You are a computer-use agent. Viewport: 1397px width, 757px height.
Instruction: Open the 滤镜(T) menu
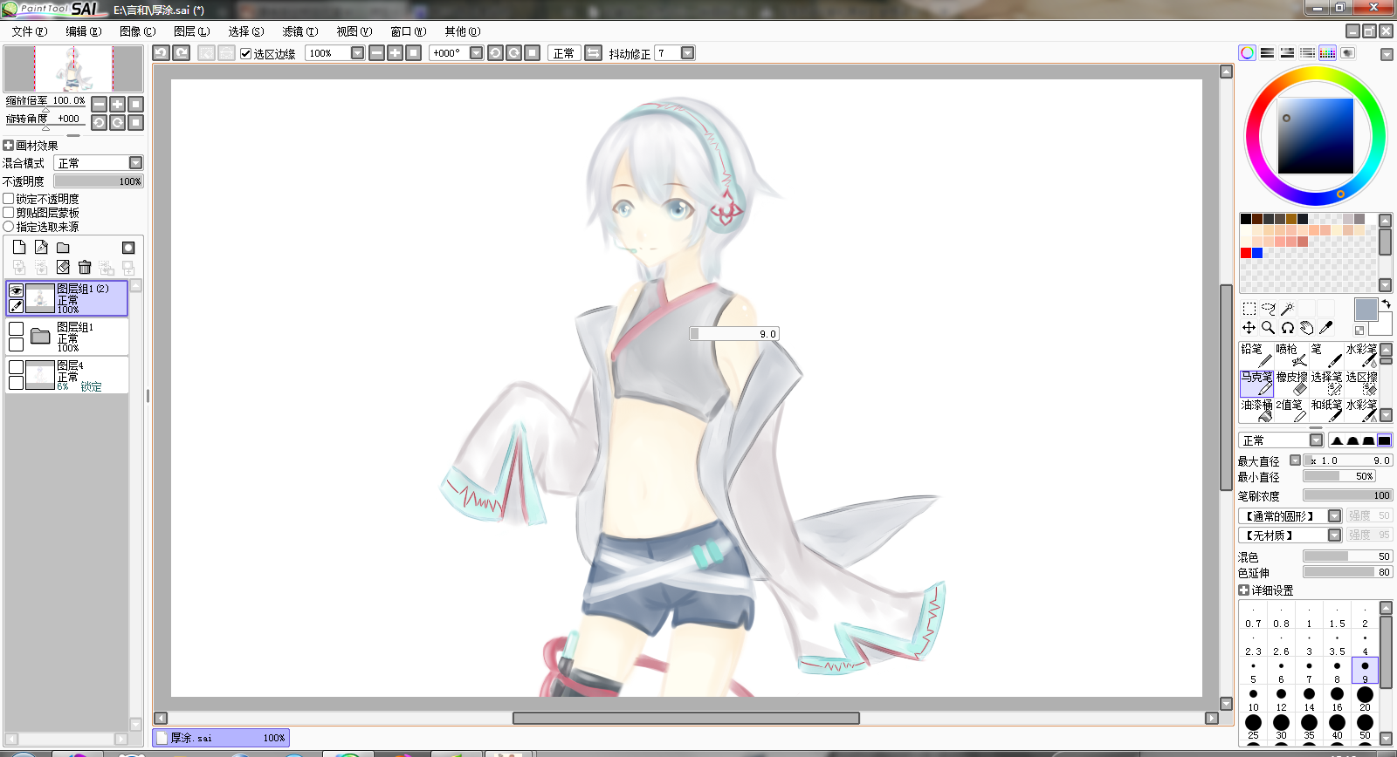tap(299, 31)
